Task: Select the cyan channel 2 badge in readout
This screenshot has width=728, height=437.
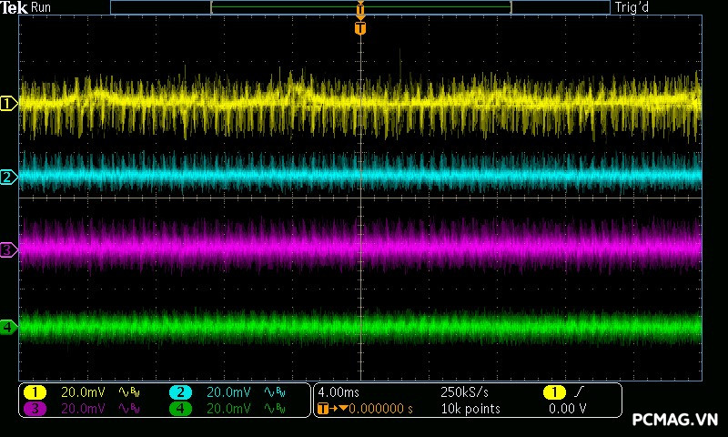Action: 180,392
